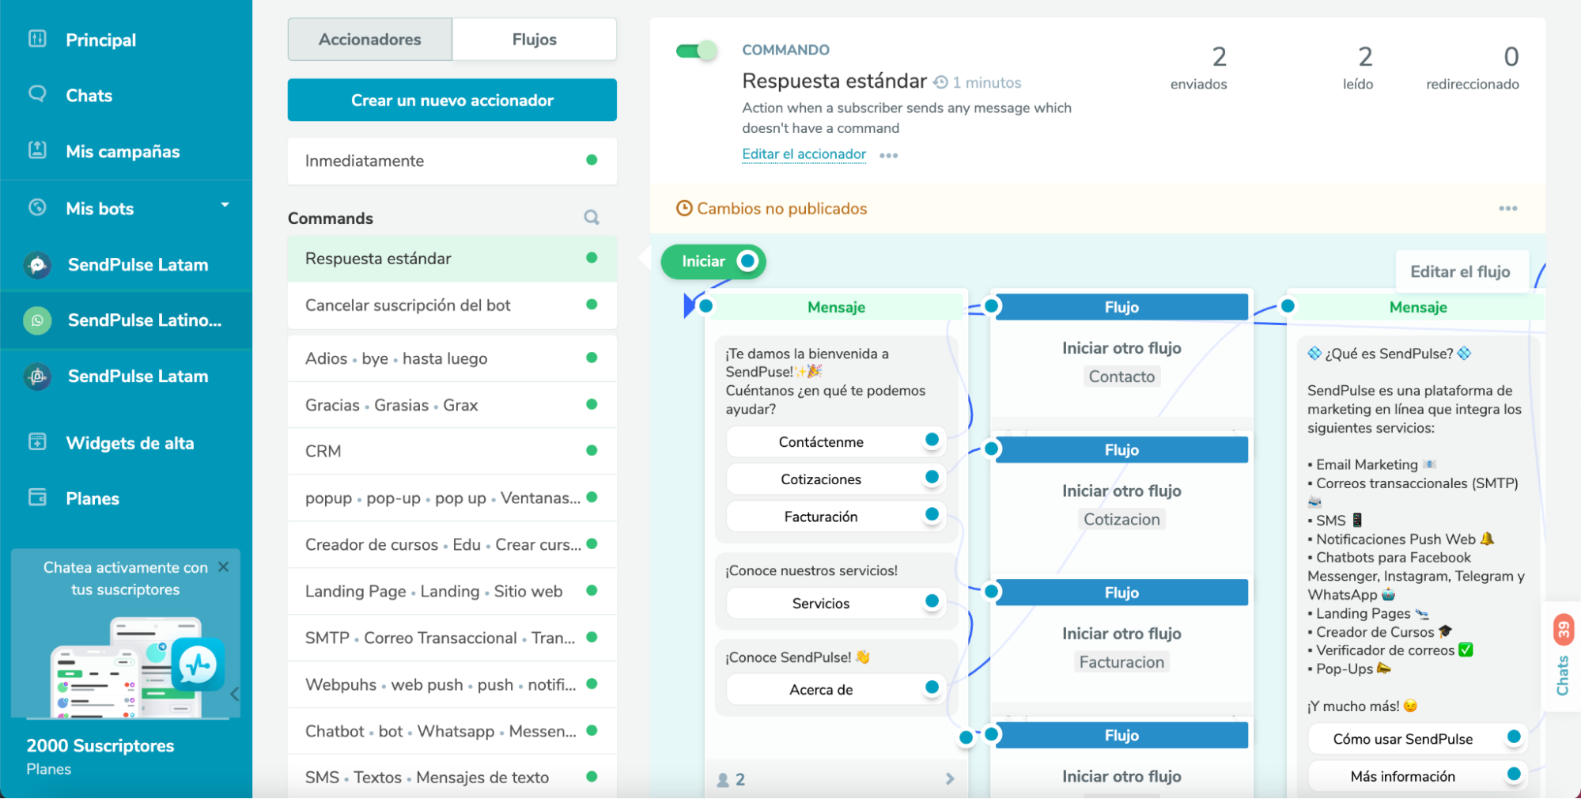1581x799 pixels.
Task: Click the Mis bots icon
Action: coord(37,207)
